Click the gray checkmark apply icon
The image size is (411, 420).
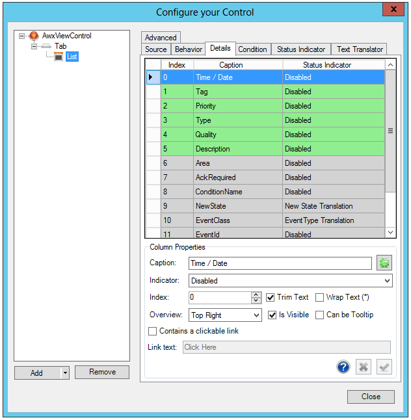click(x=384, y=367)
